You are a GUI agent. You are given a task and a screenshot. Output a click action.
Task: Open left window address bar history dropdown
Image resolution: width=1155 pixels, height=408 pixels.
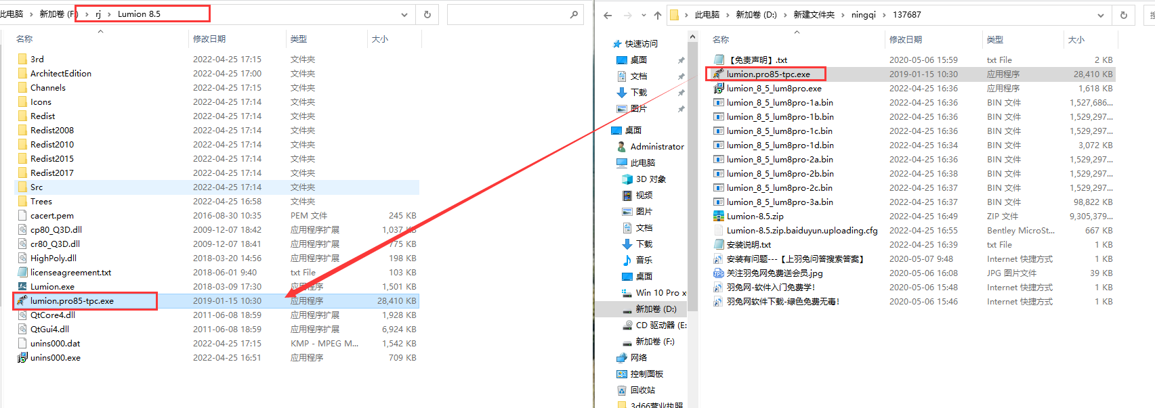click(x=404, y=14)
